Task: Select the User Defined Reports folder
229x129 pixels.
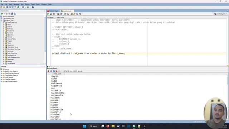Action: pyautogui.click(x=11, y=81)
